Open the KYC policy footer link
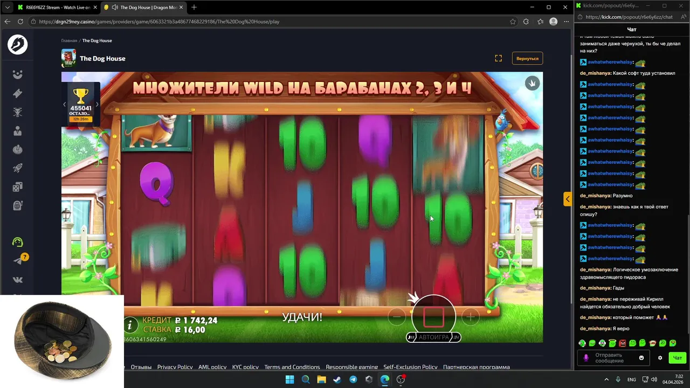690x388 pixels. (x=245, y=367)
